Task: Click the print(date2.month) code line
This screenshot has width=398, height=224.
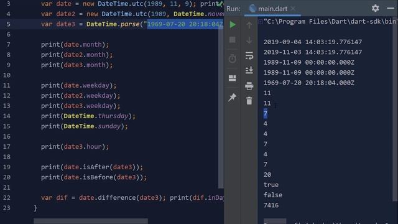Action: tap(77, 55)
